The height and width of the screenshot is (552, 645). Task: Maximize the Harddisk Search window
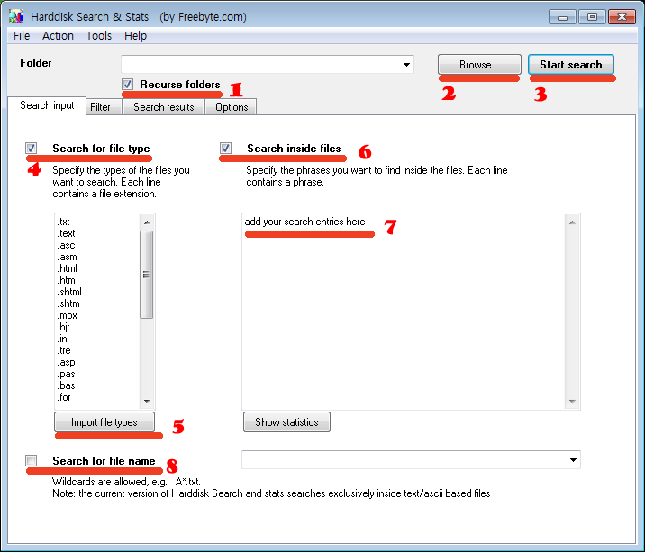click(x=592, y=17)
